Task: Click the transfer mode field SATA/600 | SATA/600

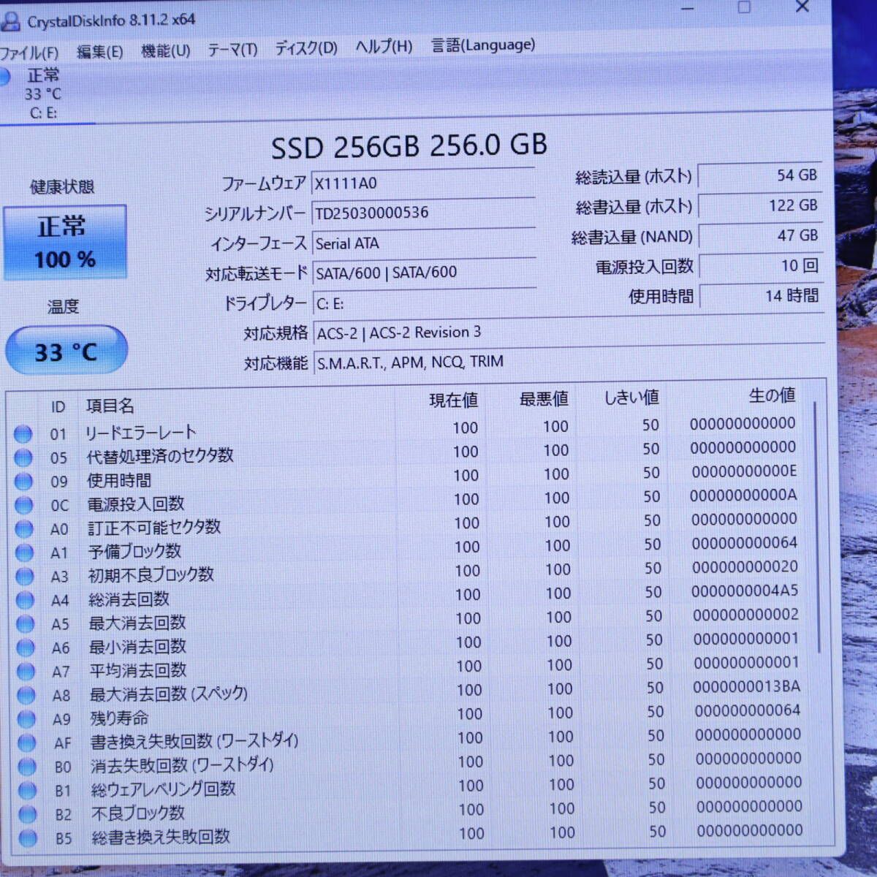Action: pyautogui.click(x=424, y=273)
